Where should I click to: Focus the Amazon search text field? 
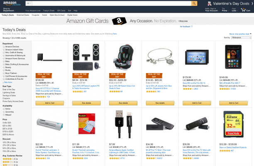[x=112, y=3]
